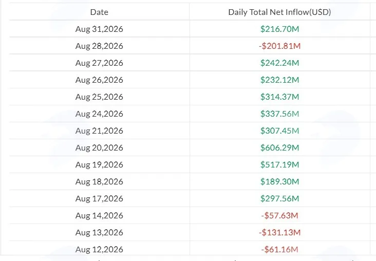Click the Daily Total Net Inflow(USD) header
The image size is (376, 261).
(279, 12)
